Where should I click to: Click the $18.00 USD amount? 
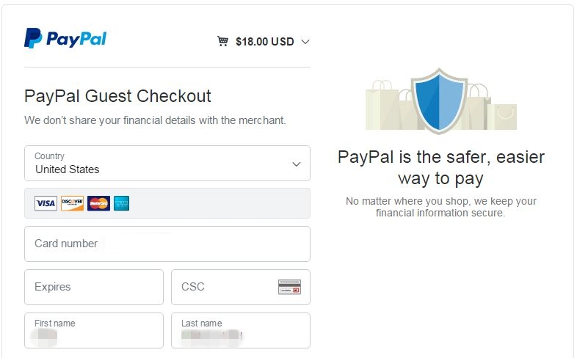[264, 42]
